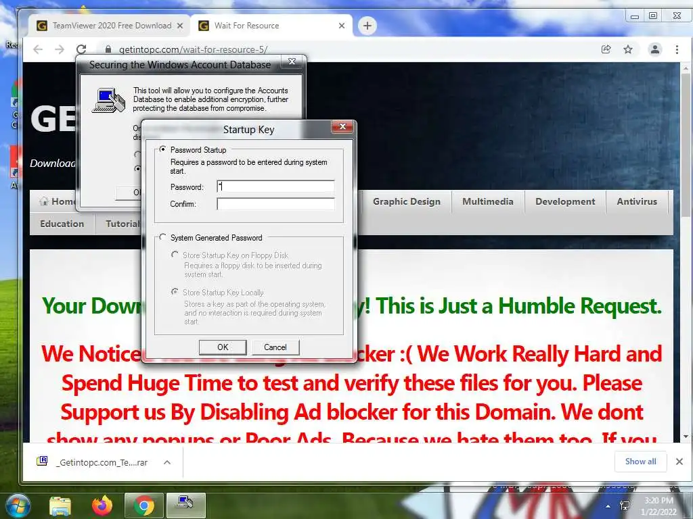This screenshot has height=519, width=693.
Task: Open a new tab with plus button
Action: [x=367, y=26]
